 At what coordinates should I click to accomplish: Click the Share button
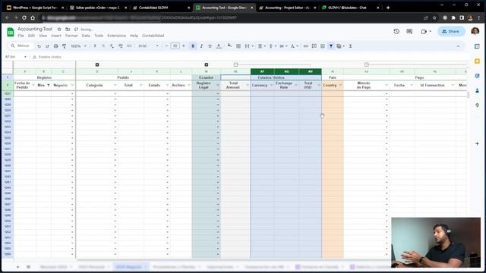coord(451,32)
